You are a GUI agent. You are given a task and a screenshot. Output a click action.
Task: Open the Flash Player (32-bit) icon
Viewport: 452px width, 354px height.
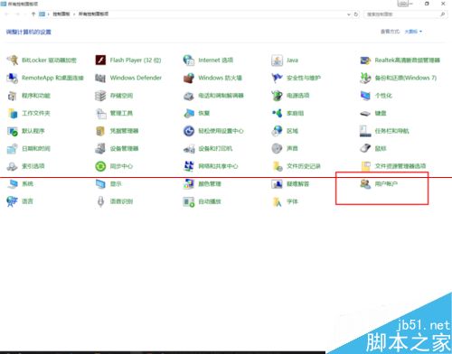coord(100,61)
